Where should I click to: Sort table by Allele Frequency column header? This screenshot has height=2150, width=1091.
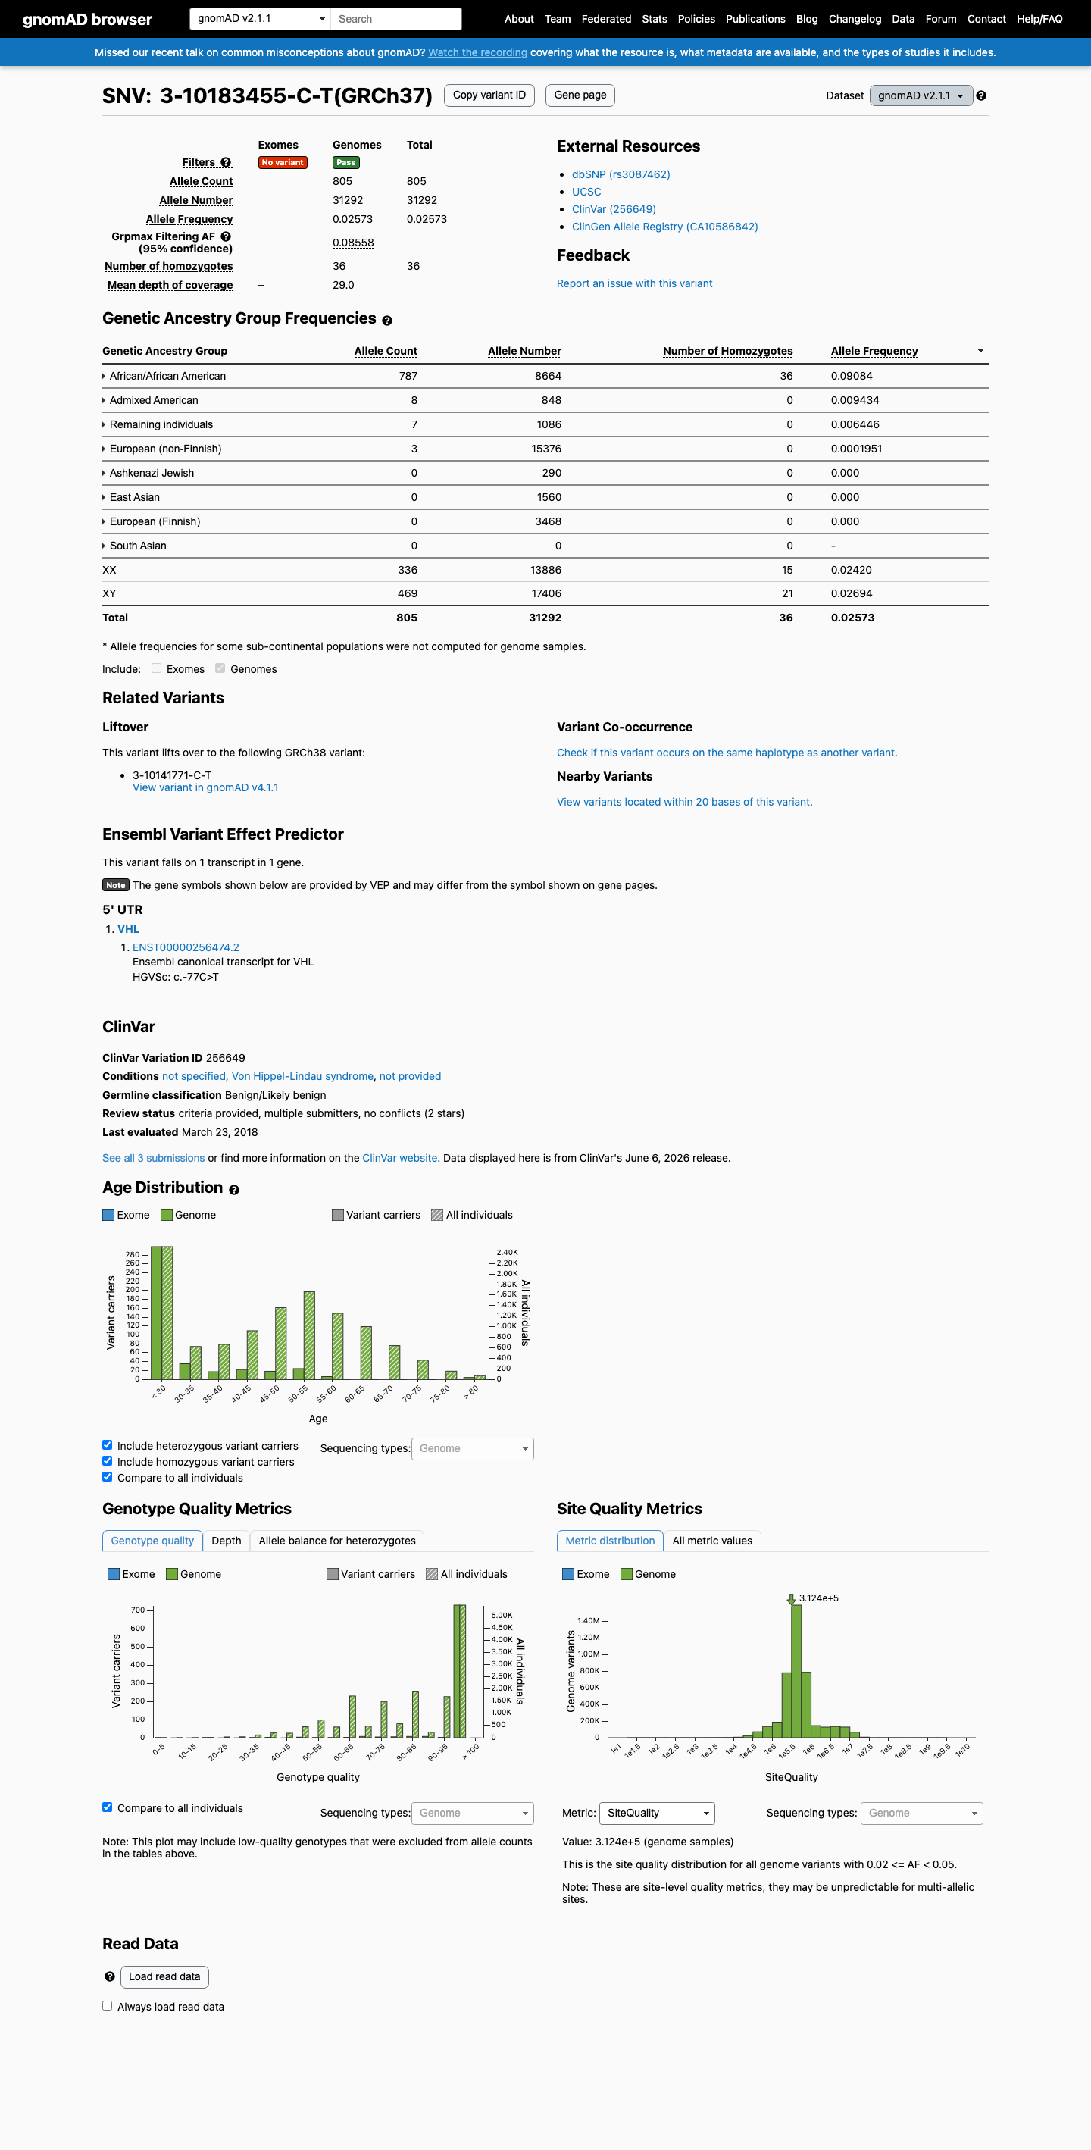(874, 352)
